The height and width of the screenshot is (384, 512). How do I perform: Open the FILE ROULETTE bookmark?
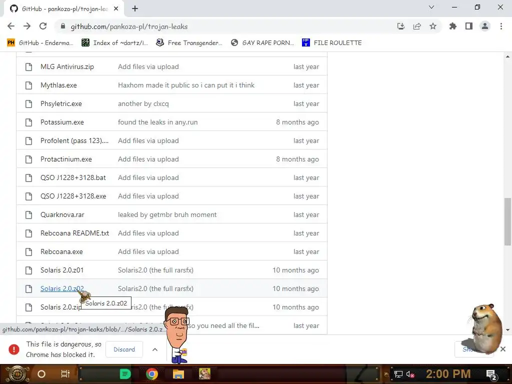(332, 43)
